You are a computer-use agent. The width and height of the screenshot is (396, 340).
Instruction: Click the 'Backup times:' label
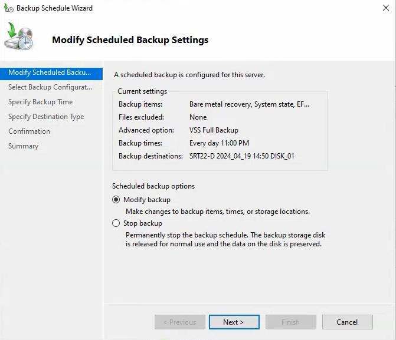140,143
